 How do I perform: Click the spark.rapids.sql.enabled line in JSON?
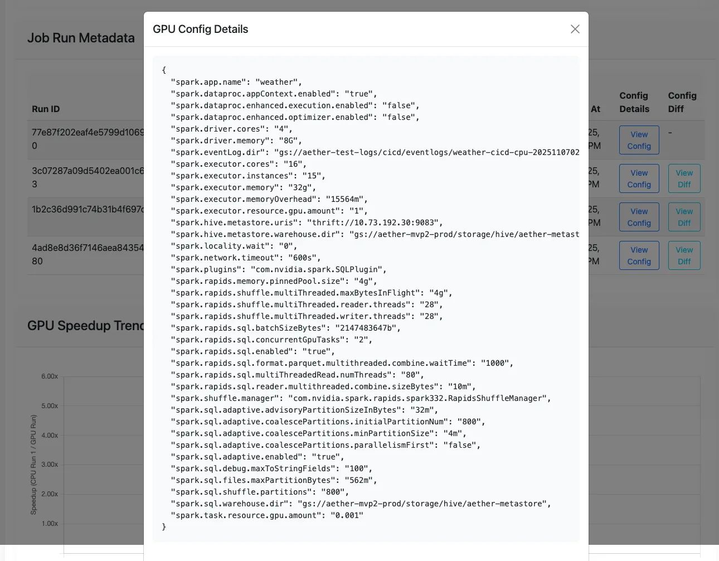pyautogui.click(x=251, y=351)
